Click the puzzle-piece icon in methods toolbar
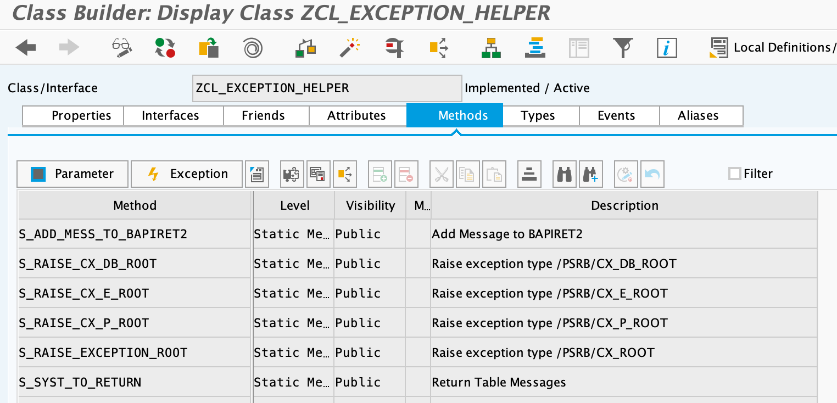 [291, 174]
